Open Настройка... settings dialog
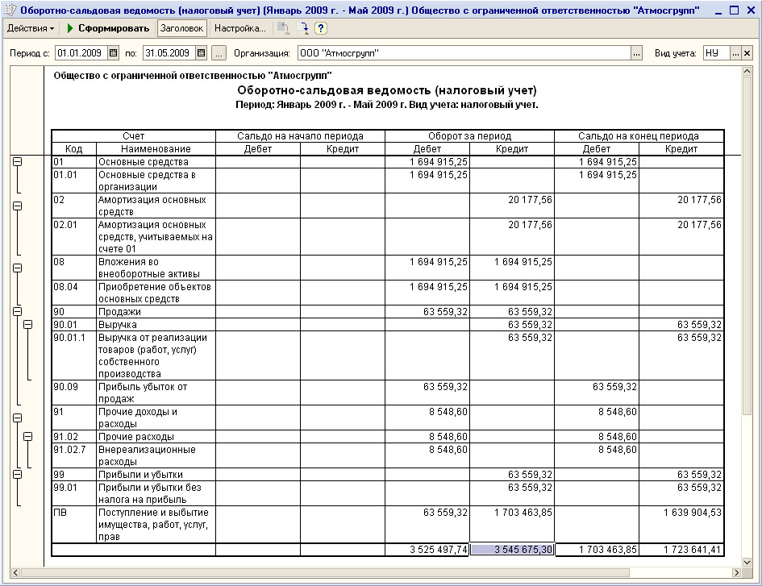The height and width of the screenshot is (586, 762). [239, 28]
